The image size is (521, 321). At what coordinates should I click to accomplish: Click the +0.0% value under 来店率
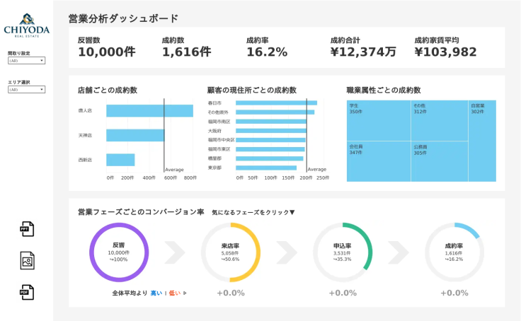pyautogui.click(x=231, y=293)
